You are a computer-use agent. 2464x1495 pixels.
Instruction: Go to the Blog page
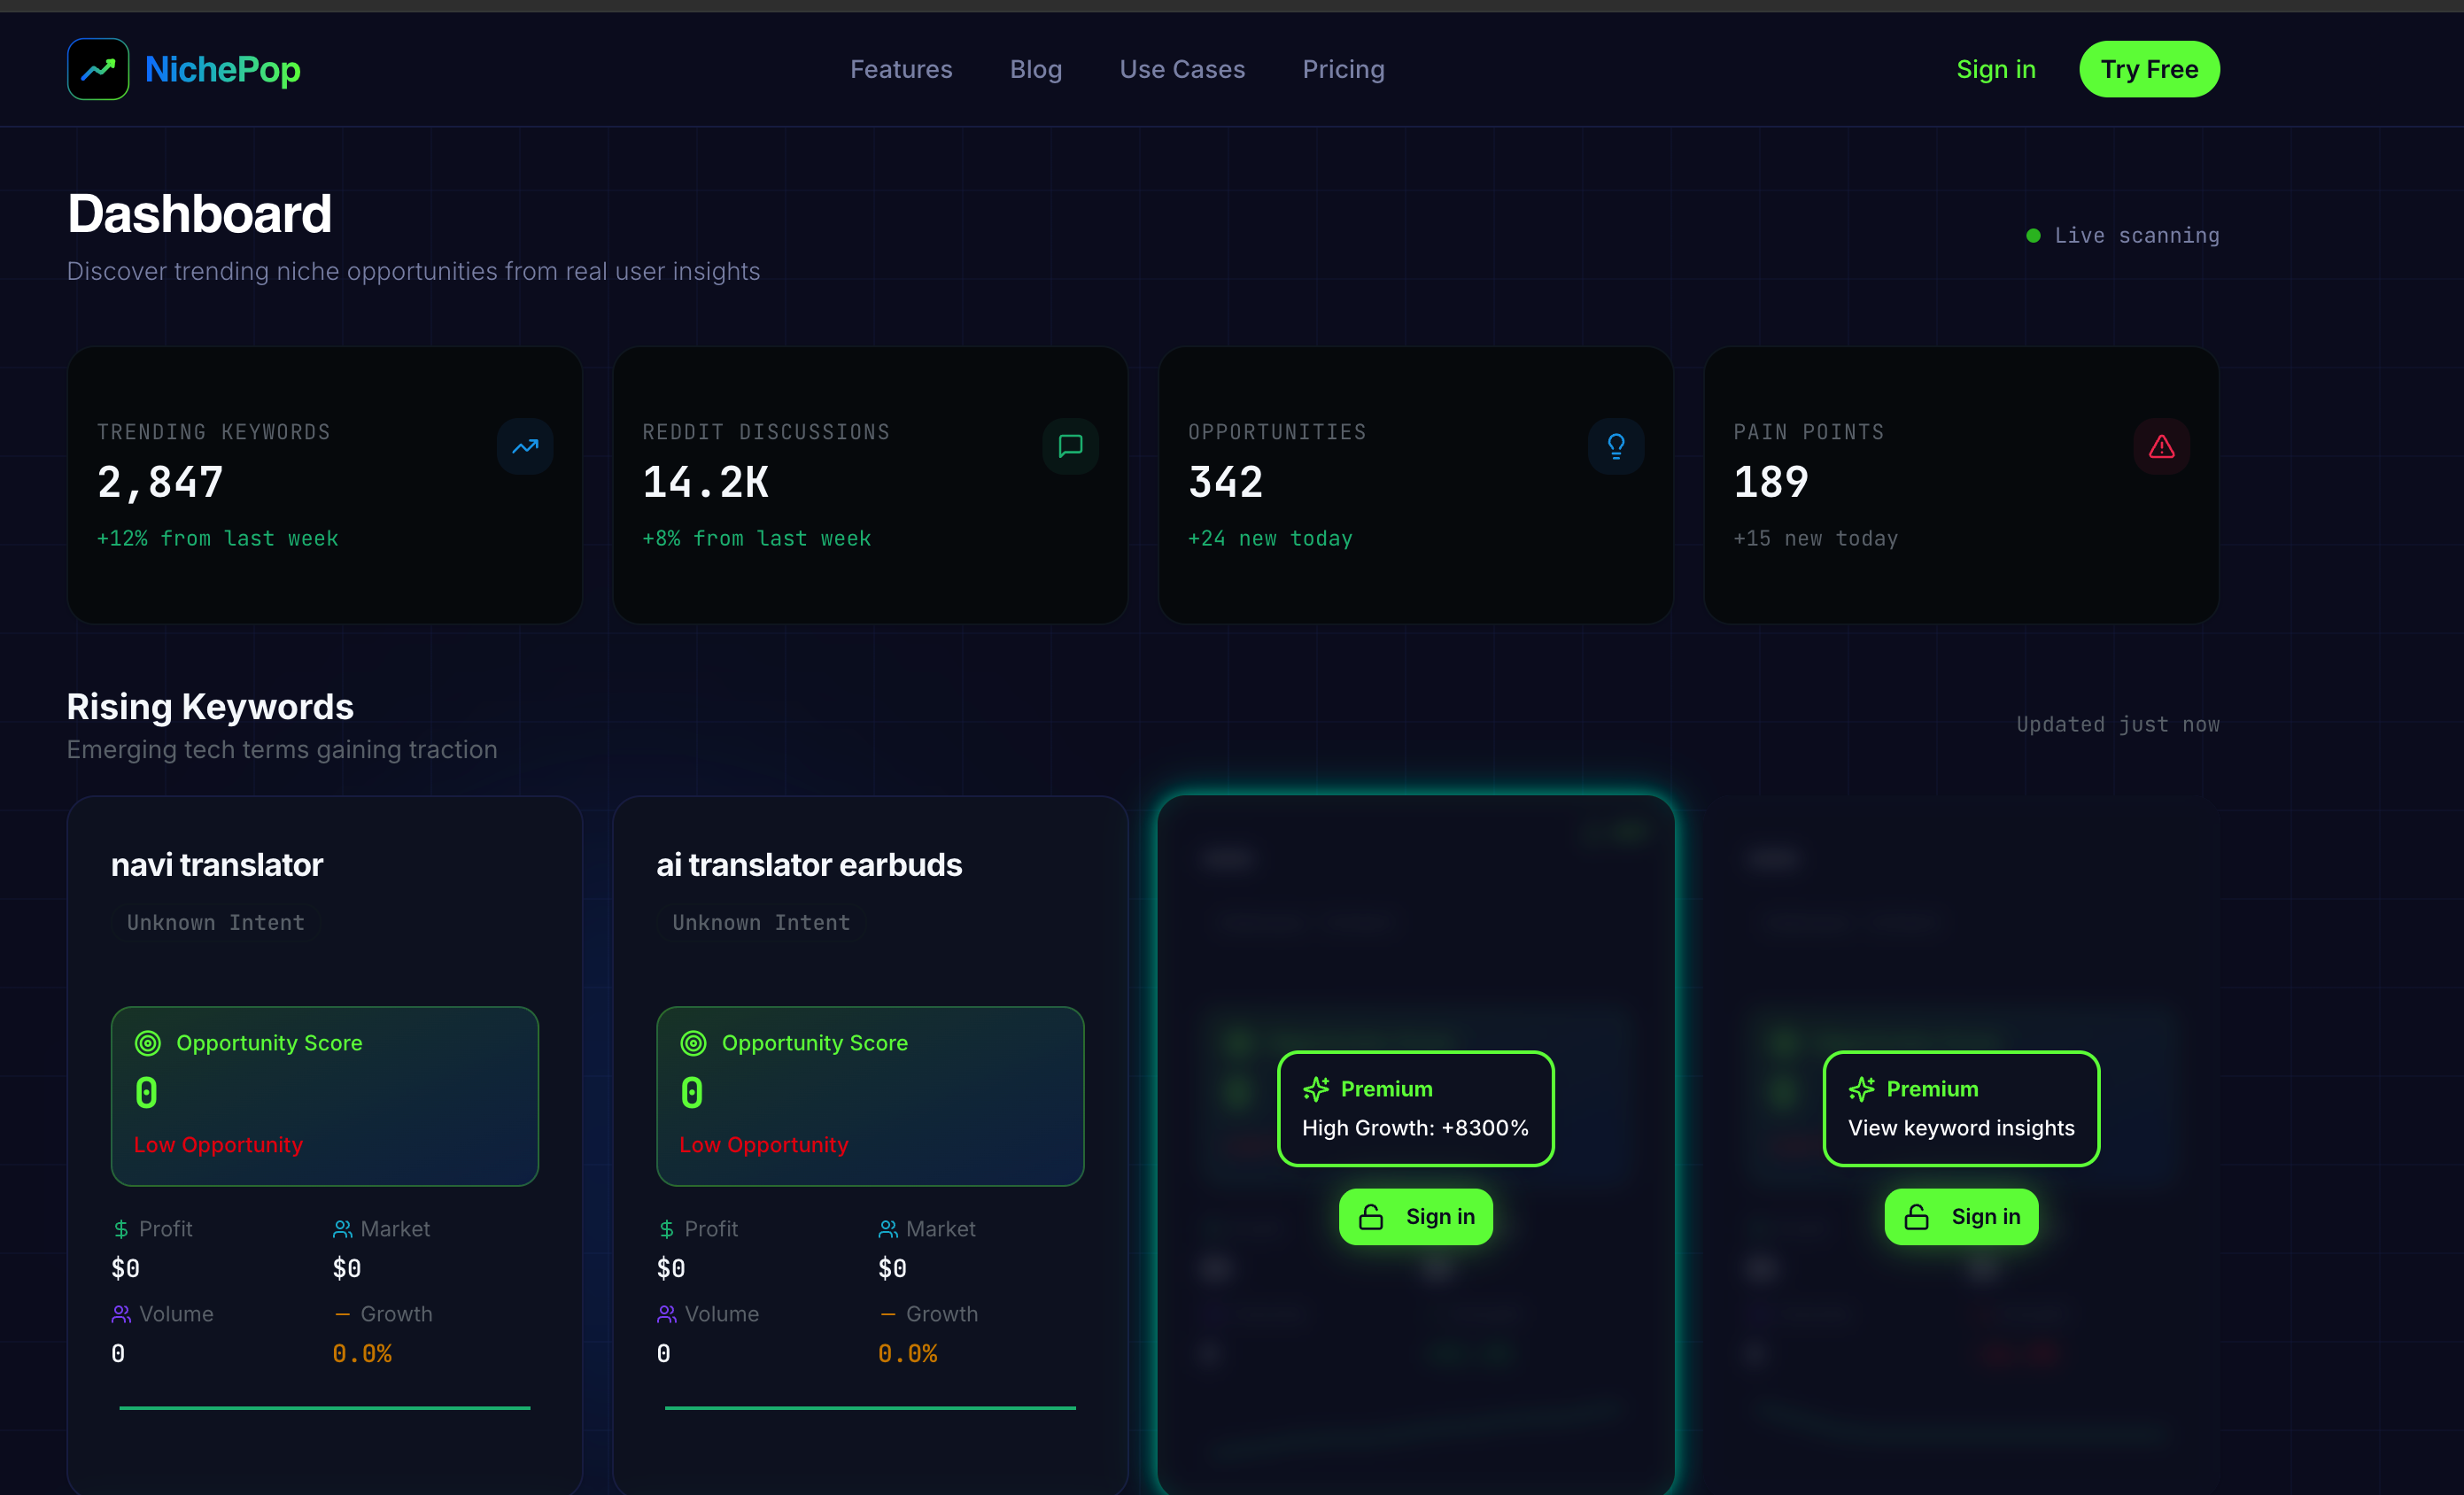coord(1035,69)
